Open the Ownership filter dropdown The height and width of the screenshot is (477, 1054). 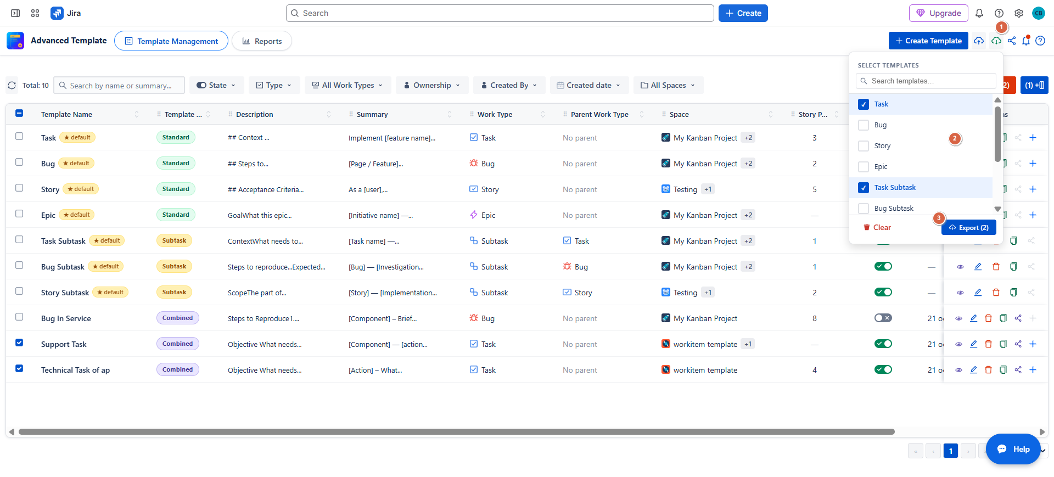[432, 85]
